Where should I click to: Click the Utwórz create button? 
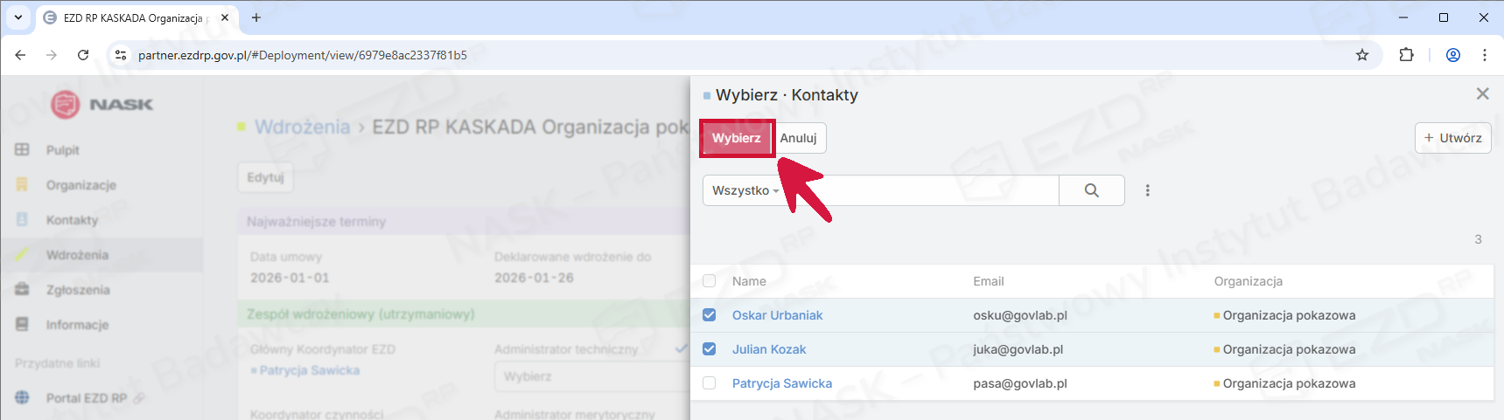1452,138
